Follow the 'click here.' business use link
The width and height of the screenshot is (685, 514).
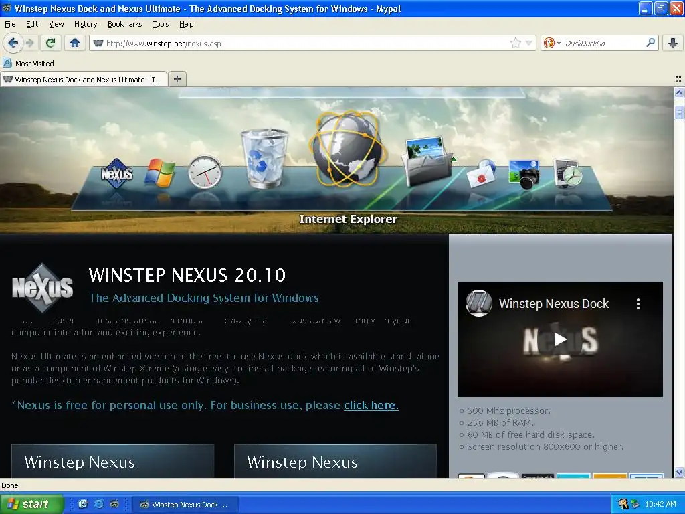pyautogui.click(x=371, y=405)
